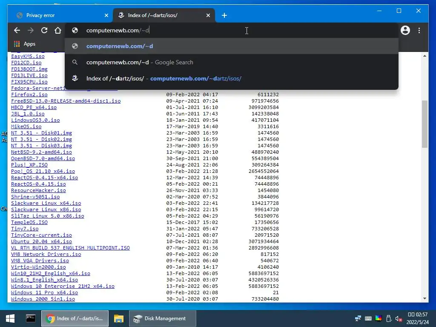
Task: Open the VL_RTM_BUILD_537_ENGLISH_MULTIPOINT.ISO link
Action: (x=70, y=248)
